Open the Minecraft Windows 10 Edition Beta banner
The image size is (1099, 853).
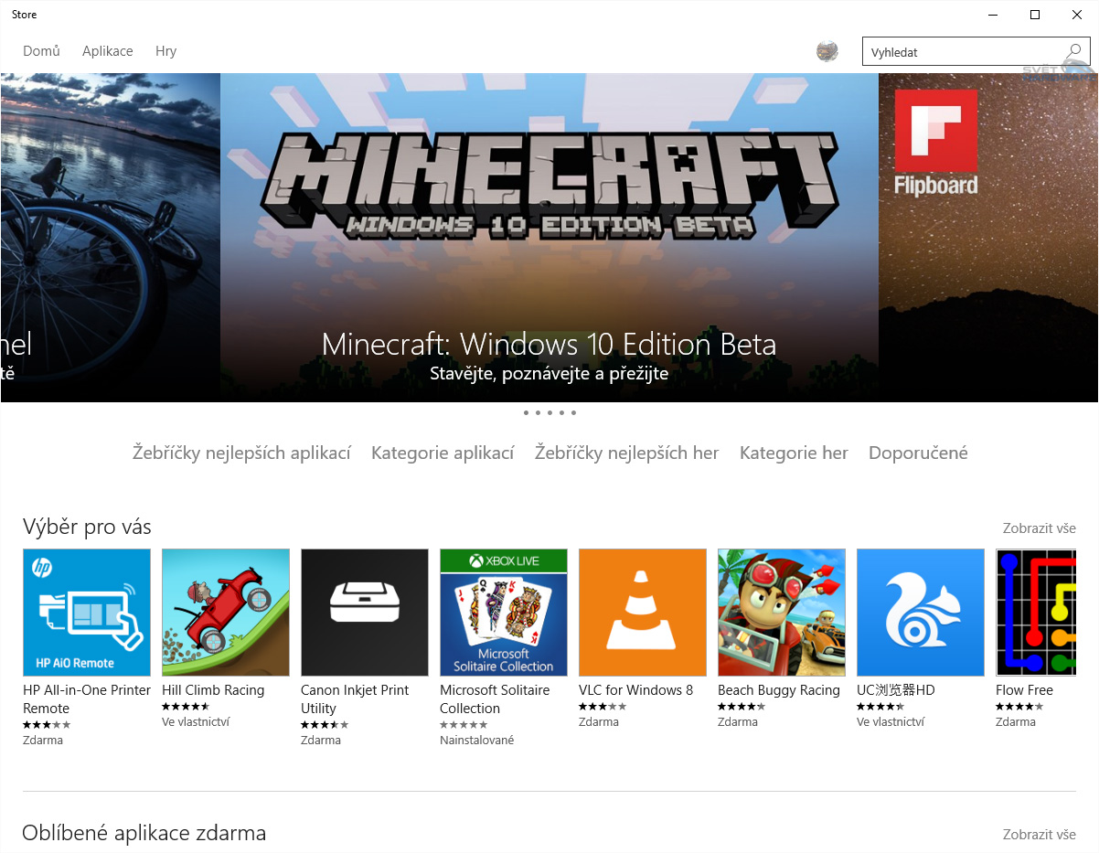coord(549,238)
